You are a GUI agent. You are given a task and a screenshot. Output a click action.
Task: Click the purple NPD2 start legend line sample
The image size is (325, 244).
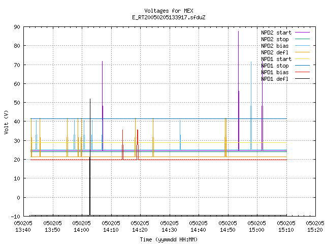[302, 33]
